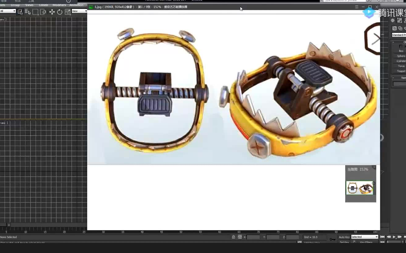The height and width of the screenshot is (253, 406).
Task: Click the X coordinate field
Action: [x=253, y=237]
